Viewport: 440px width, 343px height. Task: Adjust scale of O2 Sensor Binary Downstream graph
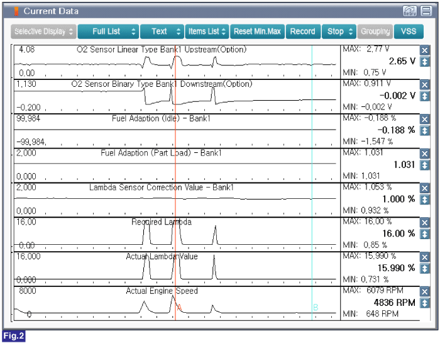click(x=424, y=96)
